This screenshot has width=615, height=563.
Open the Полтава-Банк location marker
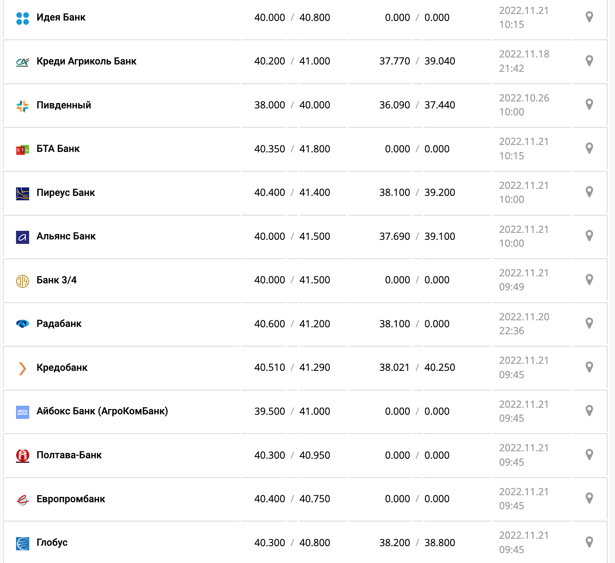pos(589,455)
